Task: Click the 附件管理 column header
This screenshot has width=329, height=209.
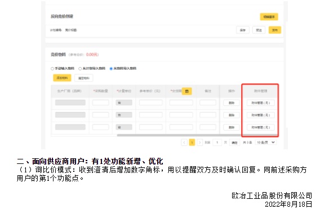Action: point(261,91)
